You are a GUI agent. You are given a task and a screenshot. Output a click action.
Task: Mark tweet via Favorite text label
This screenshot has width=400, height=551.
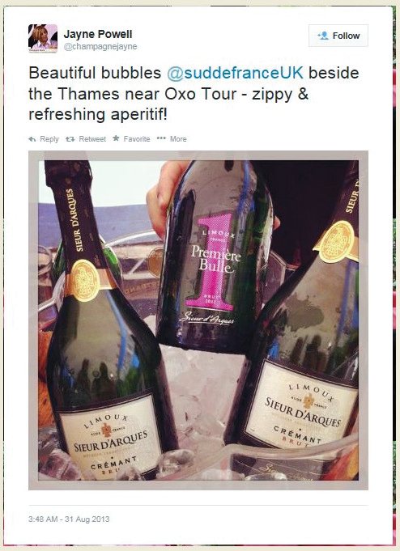pyautogui.click(x=137, y=139)
